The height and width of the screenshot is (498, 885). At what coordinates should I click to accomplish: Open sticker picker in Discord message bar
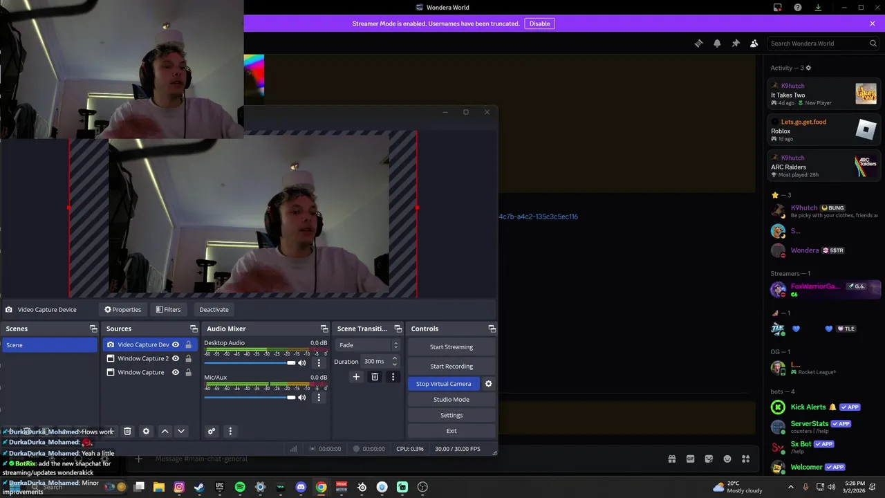(709, 459)
